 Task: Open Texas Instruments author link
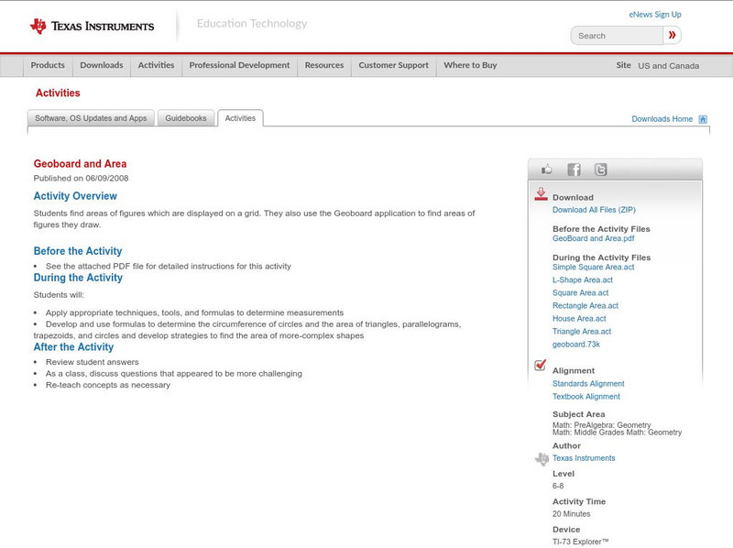(x=584, y=458)
